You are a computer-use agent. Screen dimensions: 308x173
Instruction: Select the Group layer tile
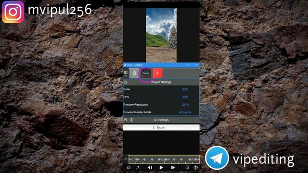click(146, 73)
